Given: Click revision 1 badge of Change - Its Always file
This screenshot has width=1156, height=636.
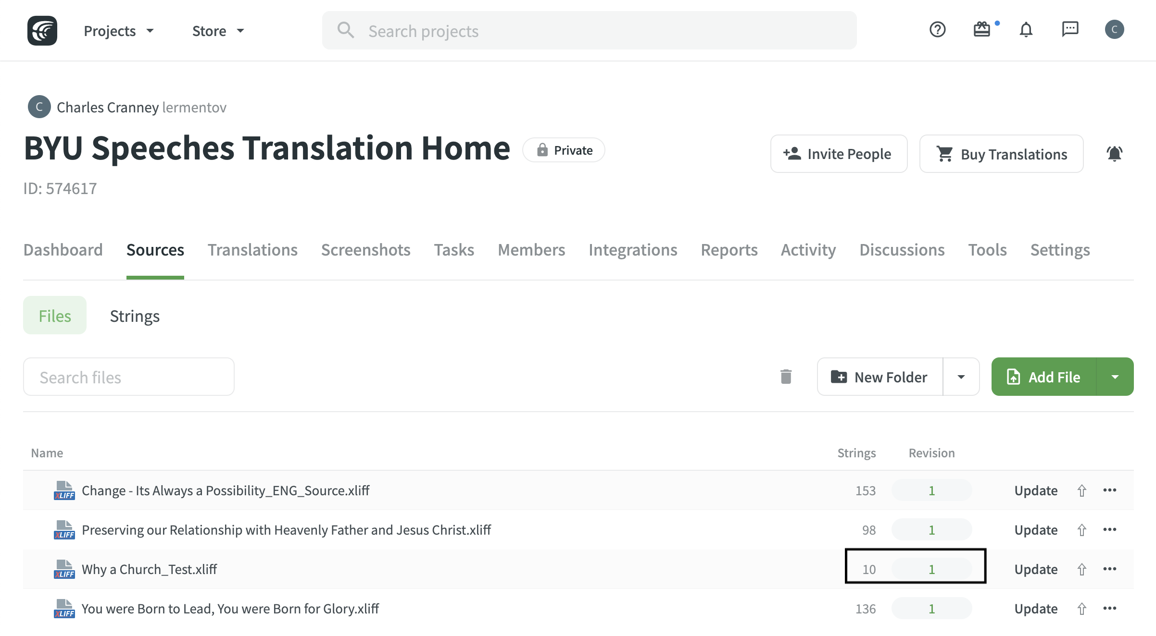Looking at the screenshot, I should [x=931, y=490].
